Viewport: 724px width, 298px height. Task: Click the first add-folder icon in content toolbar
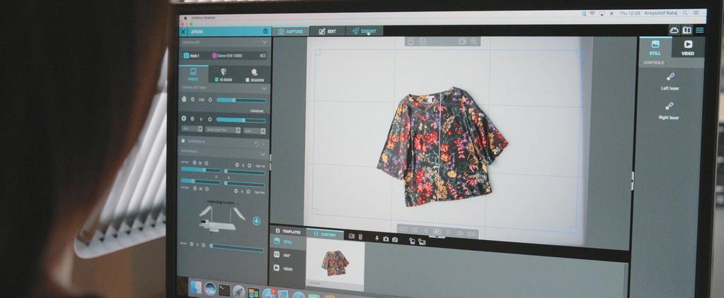pos(412,240)
